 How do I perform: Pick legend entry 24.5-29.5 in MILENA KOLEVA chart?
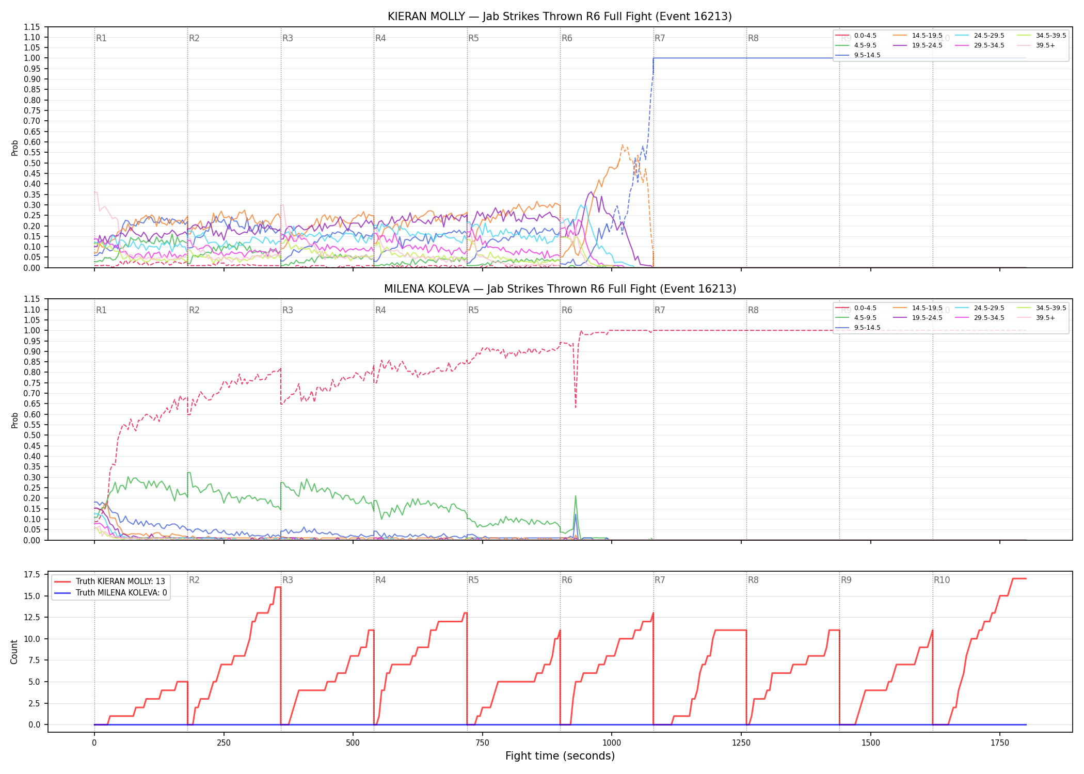pyautogui.click(x=980, y=308)
